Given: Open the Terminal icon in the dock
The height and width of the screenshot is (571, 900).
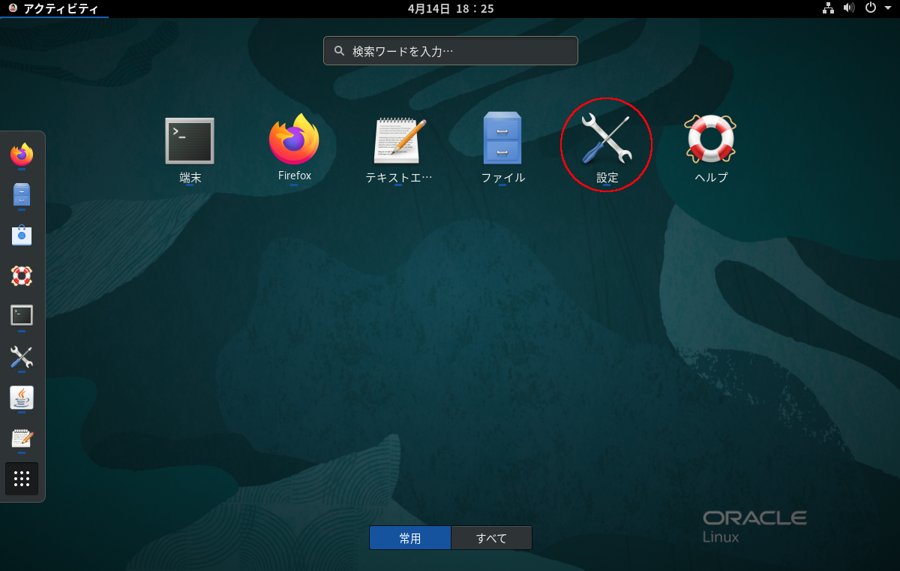Looking at the screenshot, I should 22,315.
